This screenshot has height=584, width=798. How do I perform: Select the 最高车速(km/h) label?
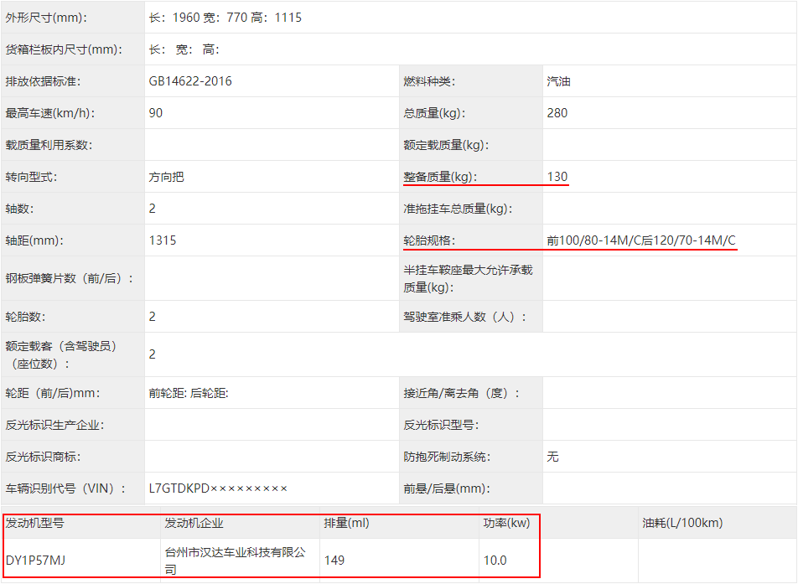(49, 113)
